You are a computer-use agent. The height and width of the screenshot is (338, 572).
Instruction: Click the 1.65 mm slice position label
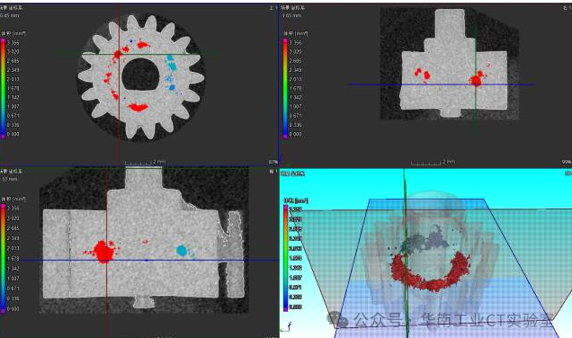click(292, 15)
